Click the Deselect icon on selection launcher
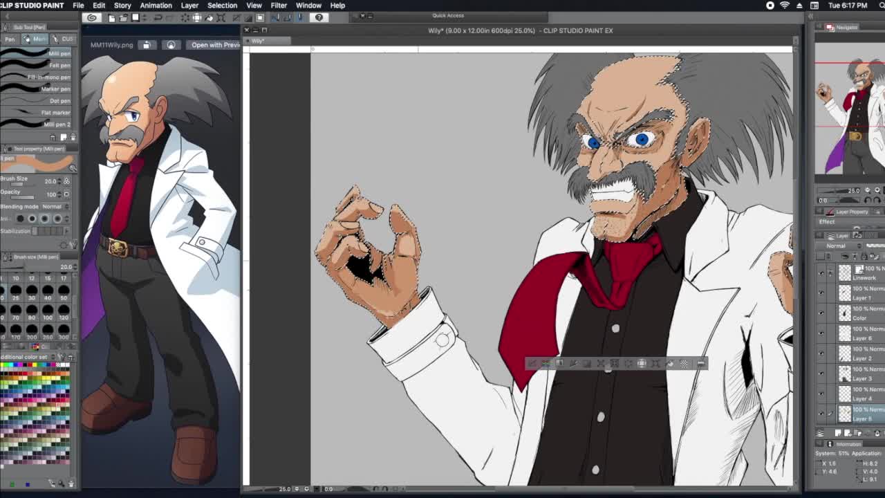The height and width of the screenshot is (498, 885). click(531, 364)
